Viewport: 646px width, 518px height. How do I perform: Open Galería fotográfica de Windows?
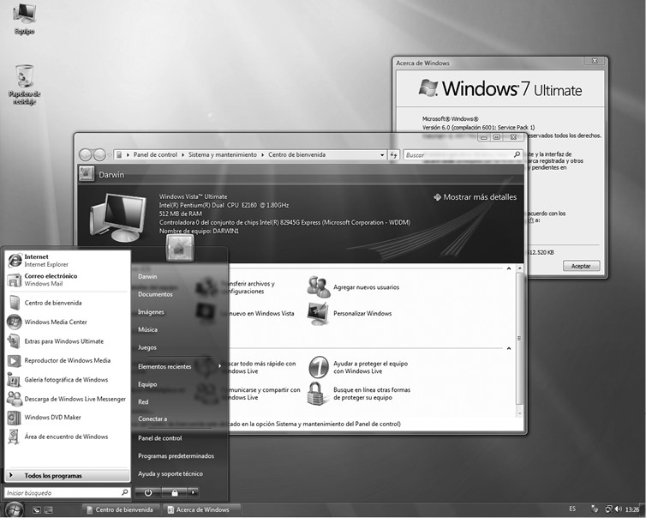(65, 380)
